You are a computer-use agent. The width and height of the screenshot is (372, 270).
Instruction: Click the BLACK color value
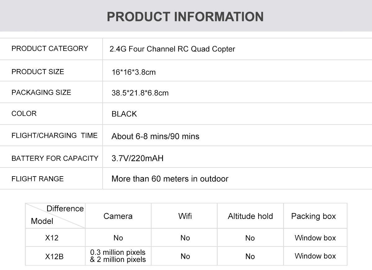click(x=124, y=114)
